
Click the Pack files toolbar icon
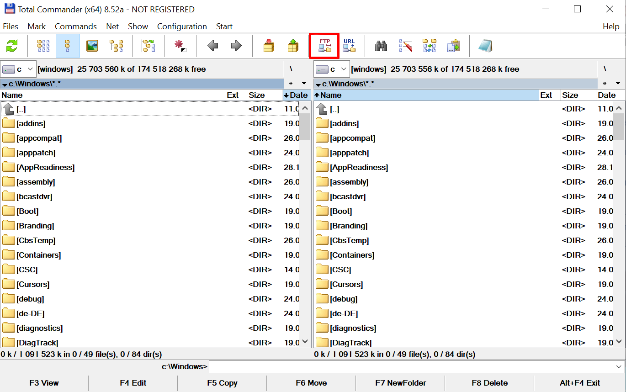click(x=269, y=46)
